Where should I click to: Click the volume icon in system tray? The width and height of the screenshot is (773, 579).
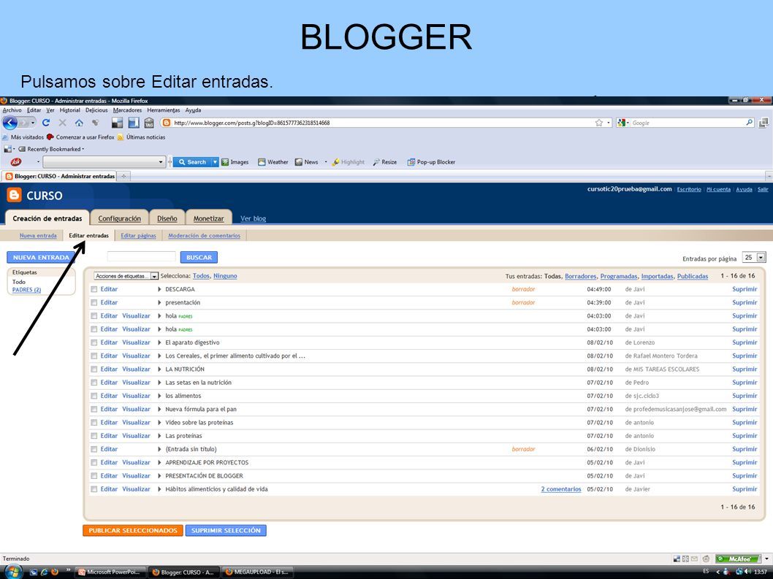(x=748, y=572)
